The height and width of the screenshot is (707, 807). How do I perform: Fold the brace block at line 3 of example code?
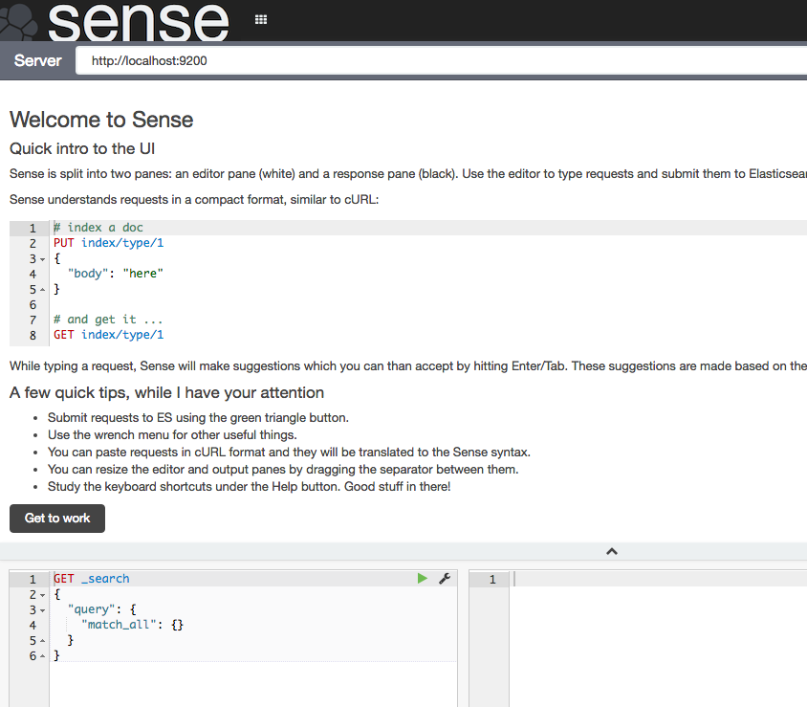pos(42,258)
